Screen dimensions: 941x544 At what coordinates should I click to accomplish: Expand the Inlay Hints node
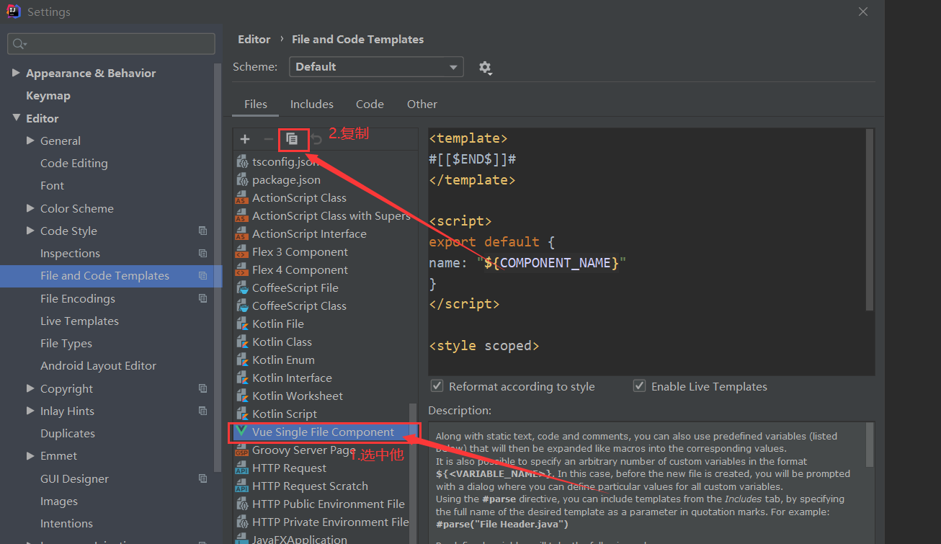30,411
